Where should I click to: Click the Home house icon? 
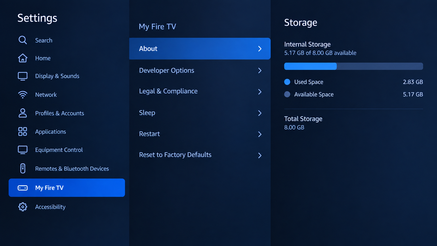(22, 58)
